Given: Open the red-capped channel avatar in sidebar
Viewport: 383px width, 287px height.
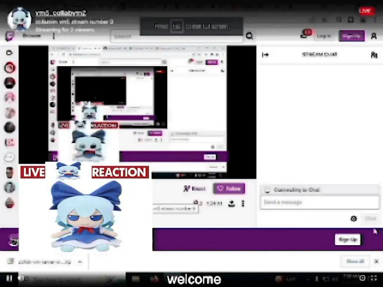Looking at the screenshot, I should point(10,83).
